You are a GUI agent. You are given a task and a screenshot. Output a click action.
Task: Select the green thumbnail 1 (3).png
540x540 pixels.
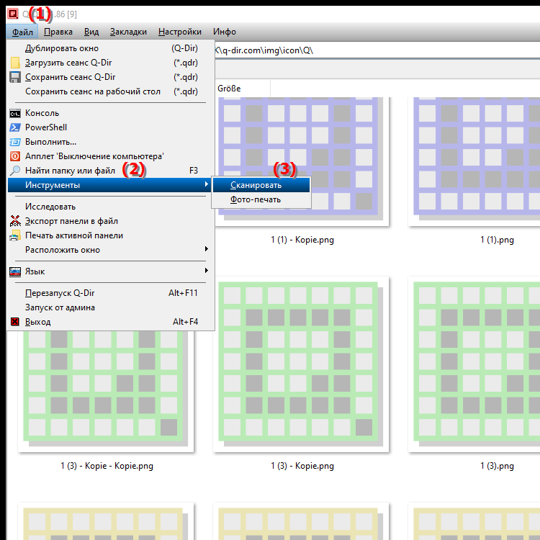point(474,364)
